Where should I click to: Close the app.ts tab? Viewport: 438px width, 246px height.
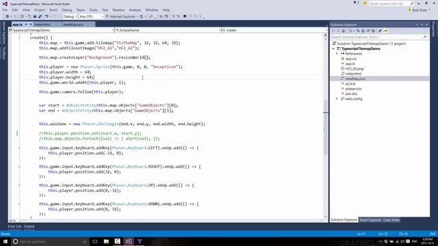pos(31,25)
